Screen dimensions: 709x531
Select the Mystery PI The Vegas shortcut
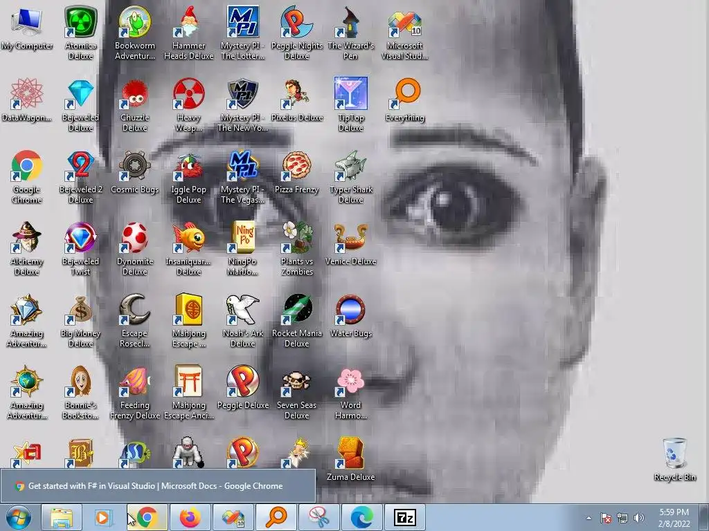(x=242, y=176)
